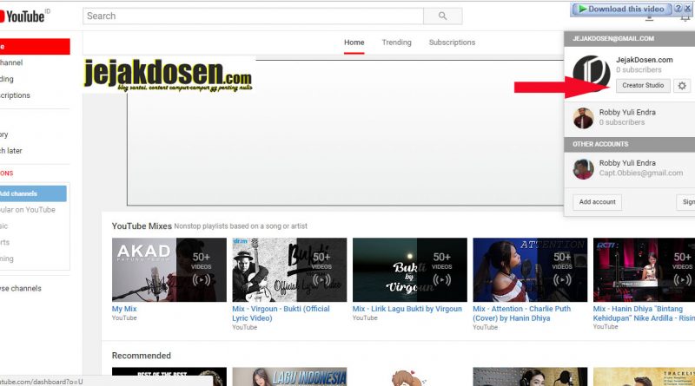Click the search magnifier button
The height and width of the screenshot is (386, 695).
point(442,16)
